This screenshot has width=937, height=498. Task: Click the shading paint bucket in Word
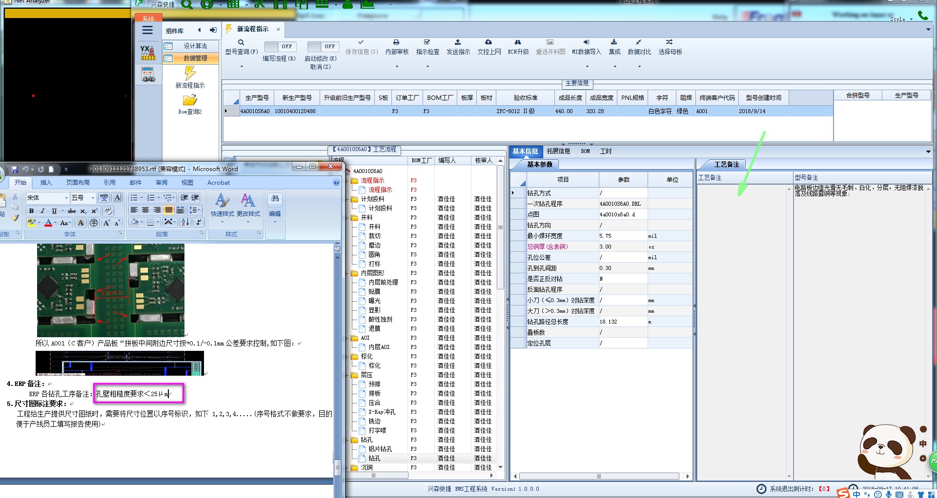134,222
